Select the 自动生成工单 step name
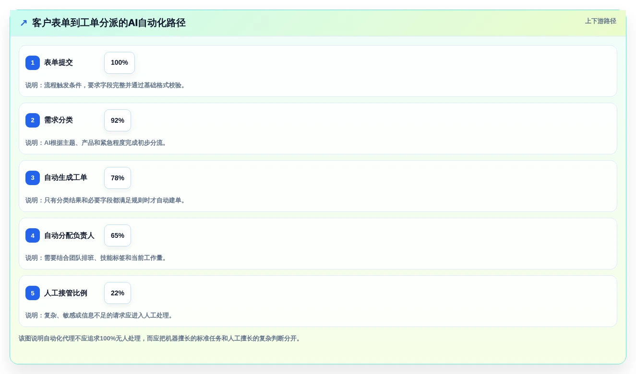 [66, 178]
